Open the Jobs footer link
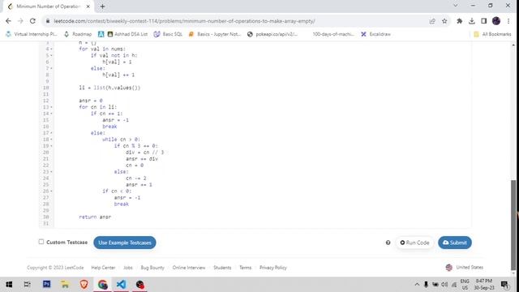 coord(128,268)
